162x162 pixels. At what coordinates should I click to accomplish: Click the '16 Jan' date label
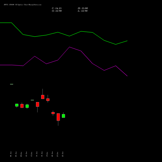42,154
